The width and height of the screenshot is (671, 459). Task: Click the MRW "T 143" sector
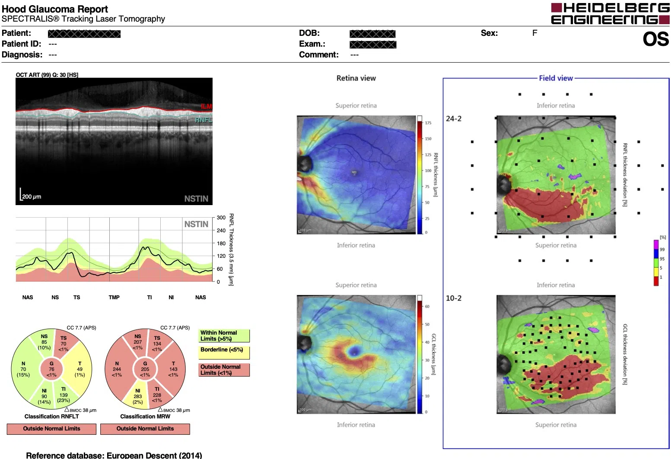(x=173, y=369)
